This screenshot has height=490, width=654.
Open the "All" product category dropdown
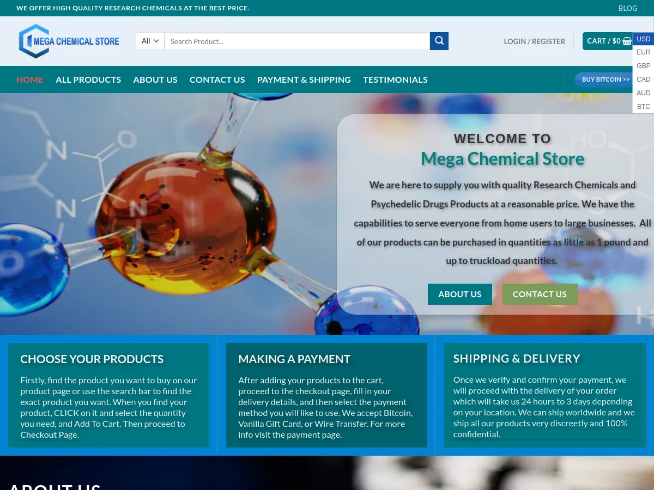click(x=149, y=41)
